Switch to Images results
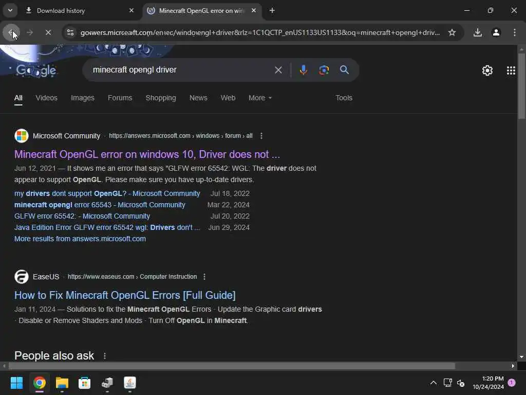This screenshot has width=526, height=395. [83, 98]
